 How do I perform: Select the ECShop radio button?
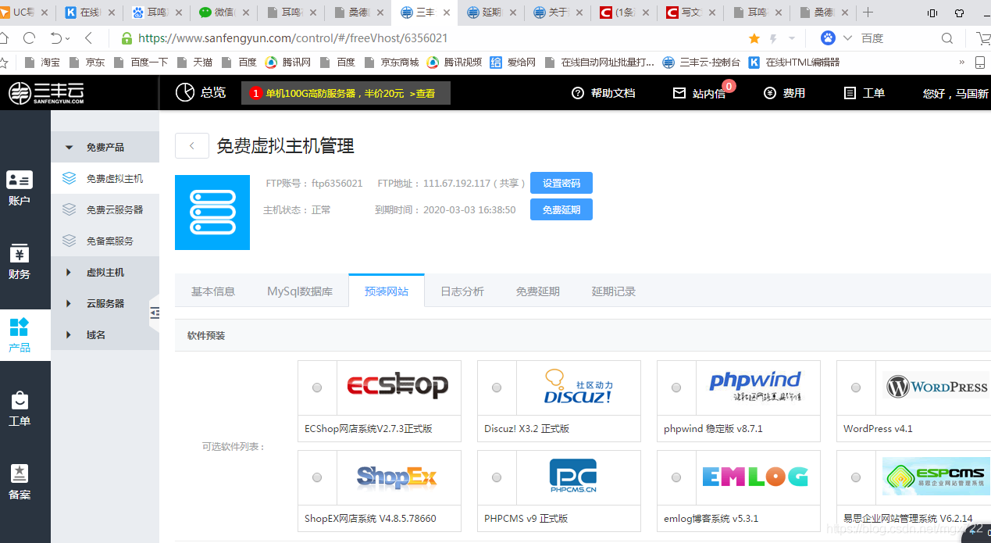click(317, 388)
